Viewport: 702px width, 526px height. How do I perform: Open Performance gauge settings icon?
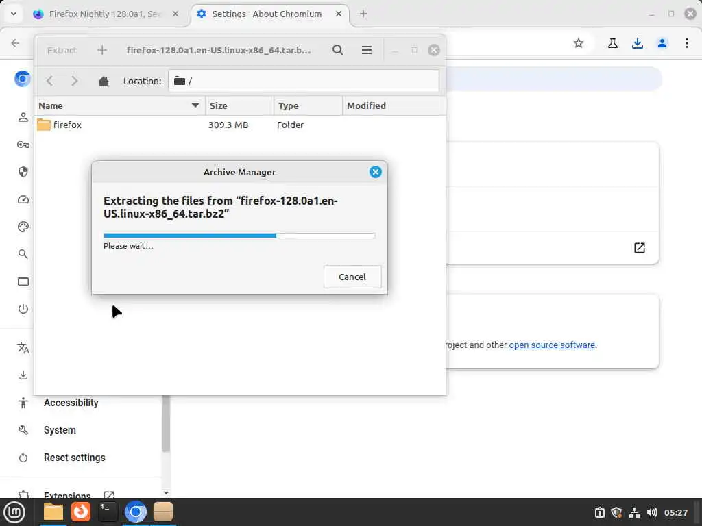coord(23,199)
